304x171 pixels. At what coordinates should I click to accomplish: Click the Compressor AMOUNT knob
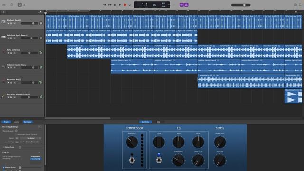click(x=132, y=142)
